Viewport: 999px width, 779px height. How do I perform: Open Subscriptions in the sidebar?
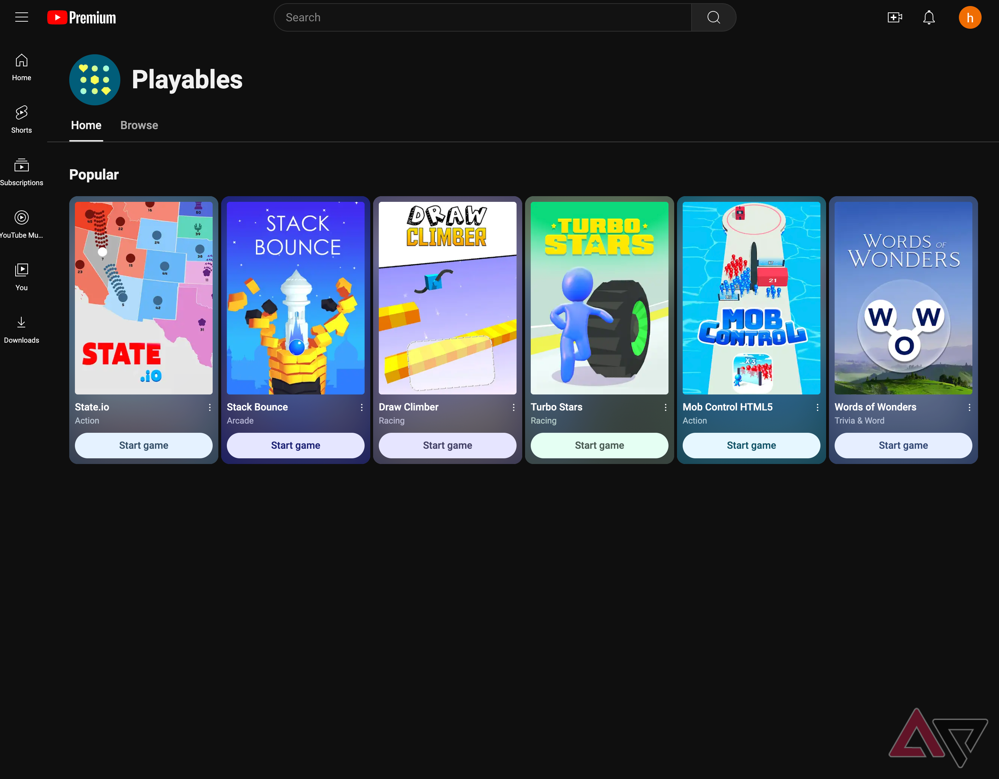pos(22,172)
